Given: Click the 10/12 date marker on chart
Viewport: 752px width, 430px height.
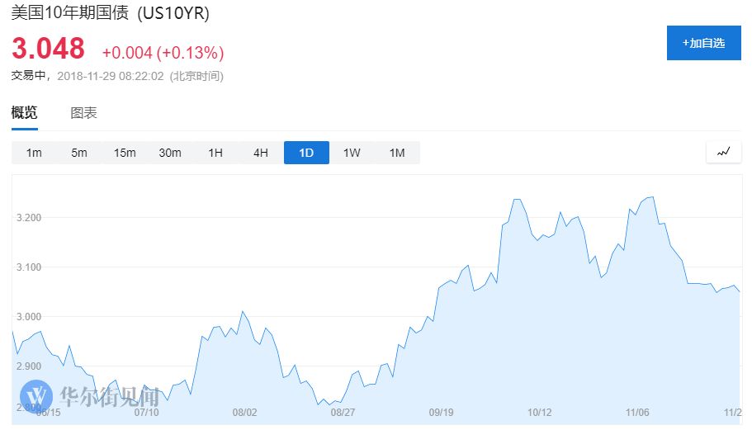Looking at the screenshot, I should pos(540,413).
